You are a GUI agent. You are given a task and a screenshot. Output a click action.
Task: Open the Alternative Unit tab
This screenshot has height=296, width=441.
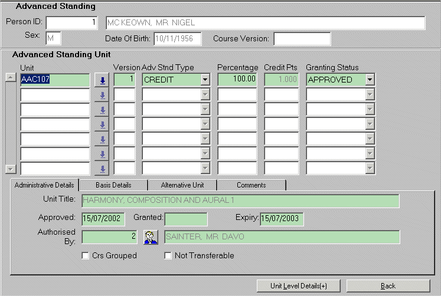click(x=182, y=185)
